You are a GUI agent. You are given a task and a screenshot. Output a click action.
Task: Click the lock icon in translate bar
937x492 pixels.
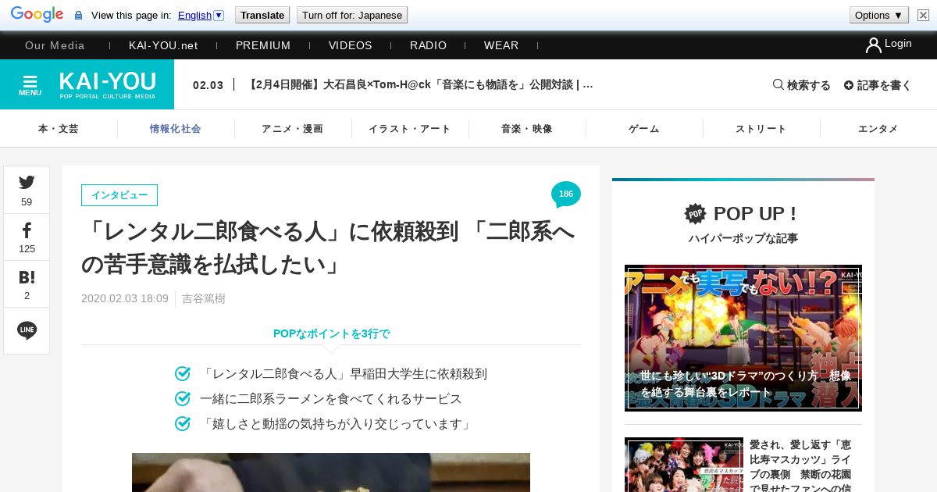[x=78, y=16]
